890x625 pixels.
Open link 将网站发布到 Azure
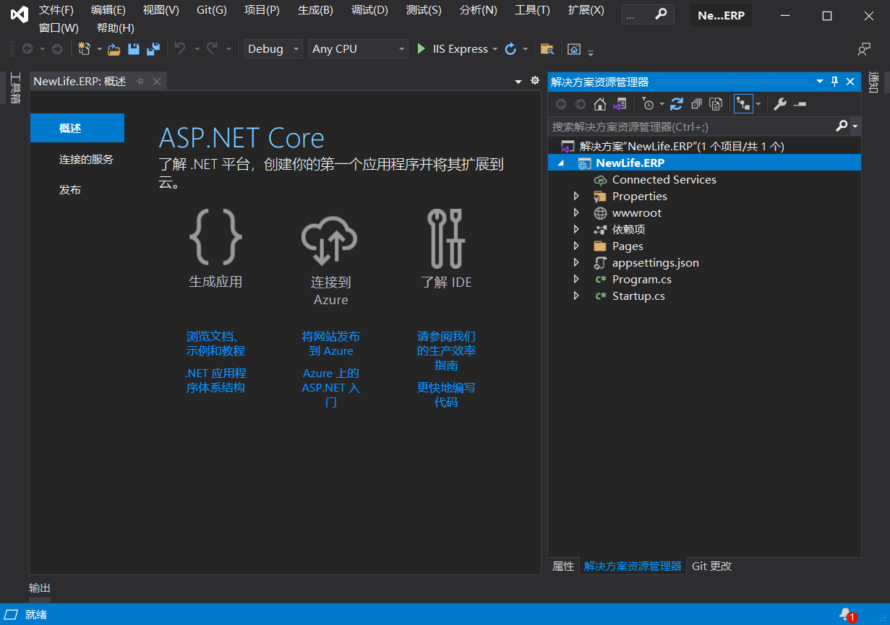tap(330, 344)
